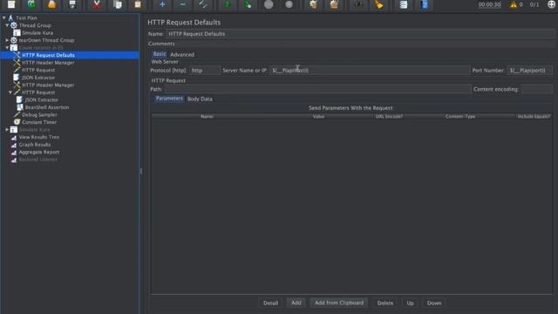The image size is (558, 314).
Task: Select the Debug Sampler tree item
Action: [39, 114]
